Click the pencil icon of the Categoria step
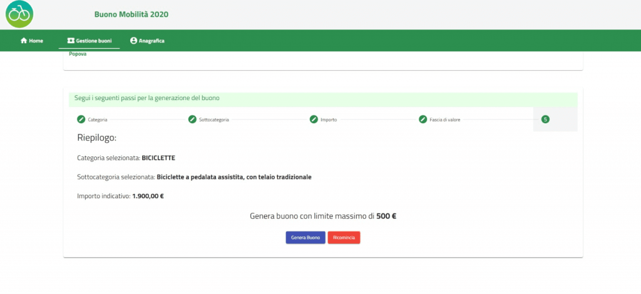 click(x=81, y=119)
